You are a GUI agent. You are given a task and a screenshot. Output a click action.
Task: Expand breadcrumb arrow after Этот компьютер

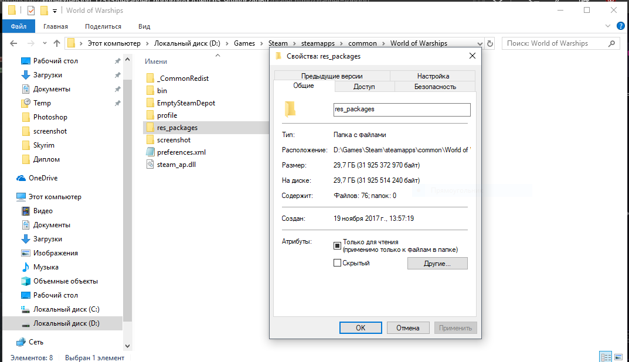(x=147, y=43)
